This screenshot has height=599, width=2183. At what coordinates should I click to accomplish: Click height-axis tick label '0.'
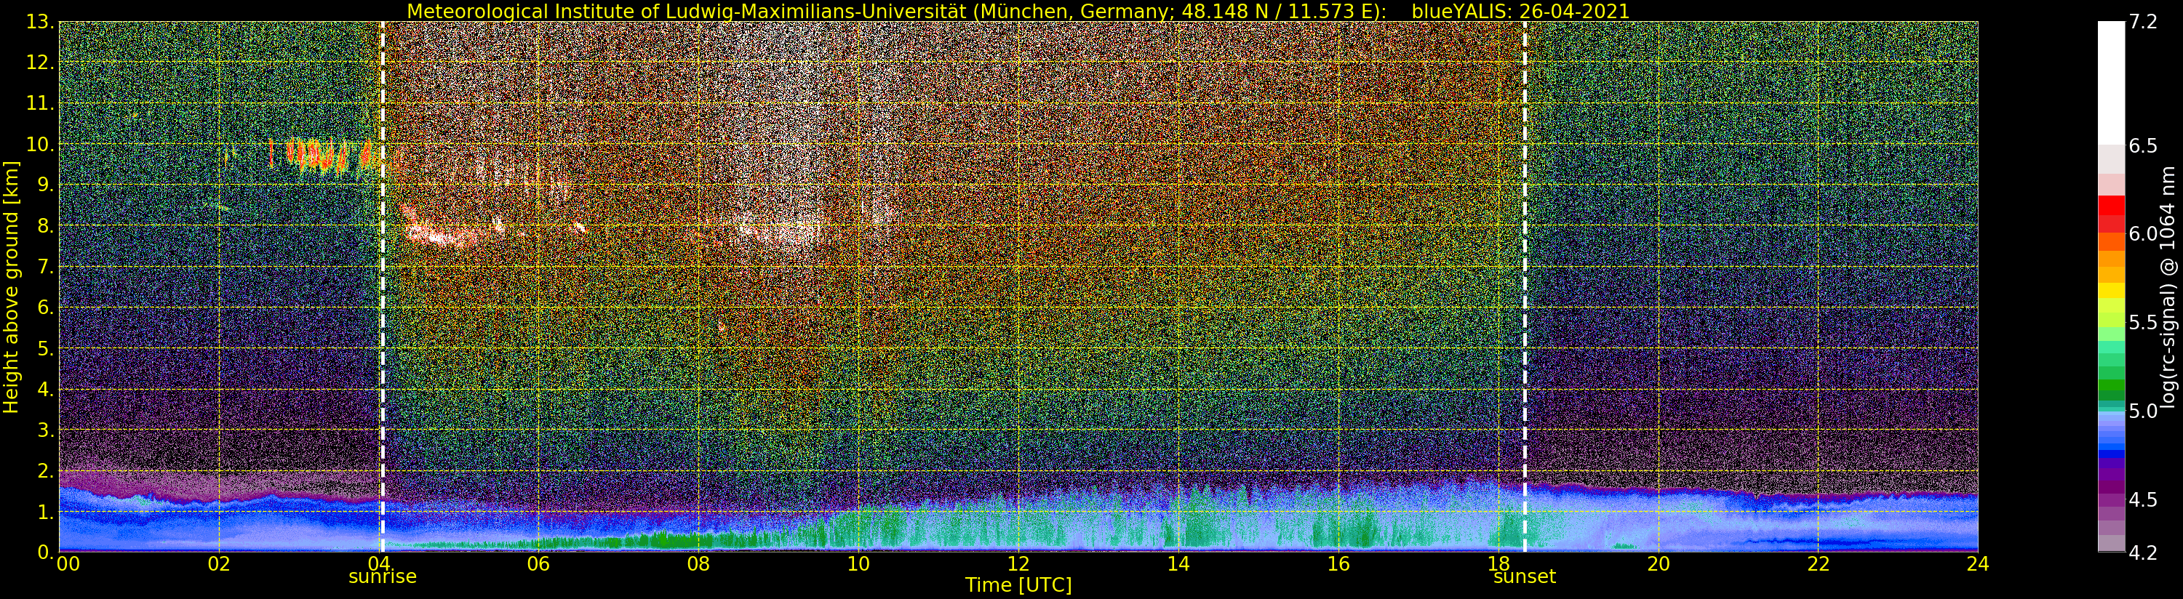(46, 552)
